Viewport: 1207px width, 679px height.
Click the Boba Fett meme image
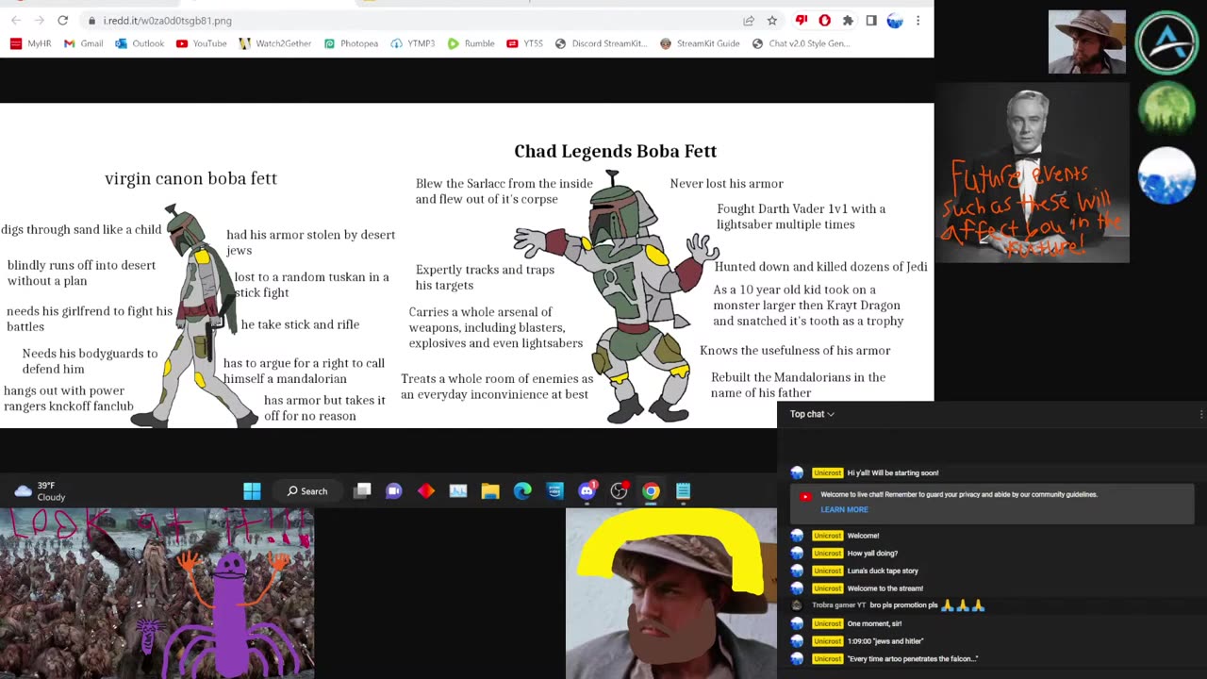(x=467, y=266)
